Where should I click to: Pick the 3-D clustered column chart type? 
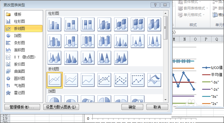104,24
